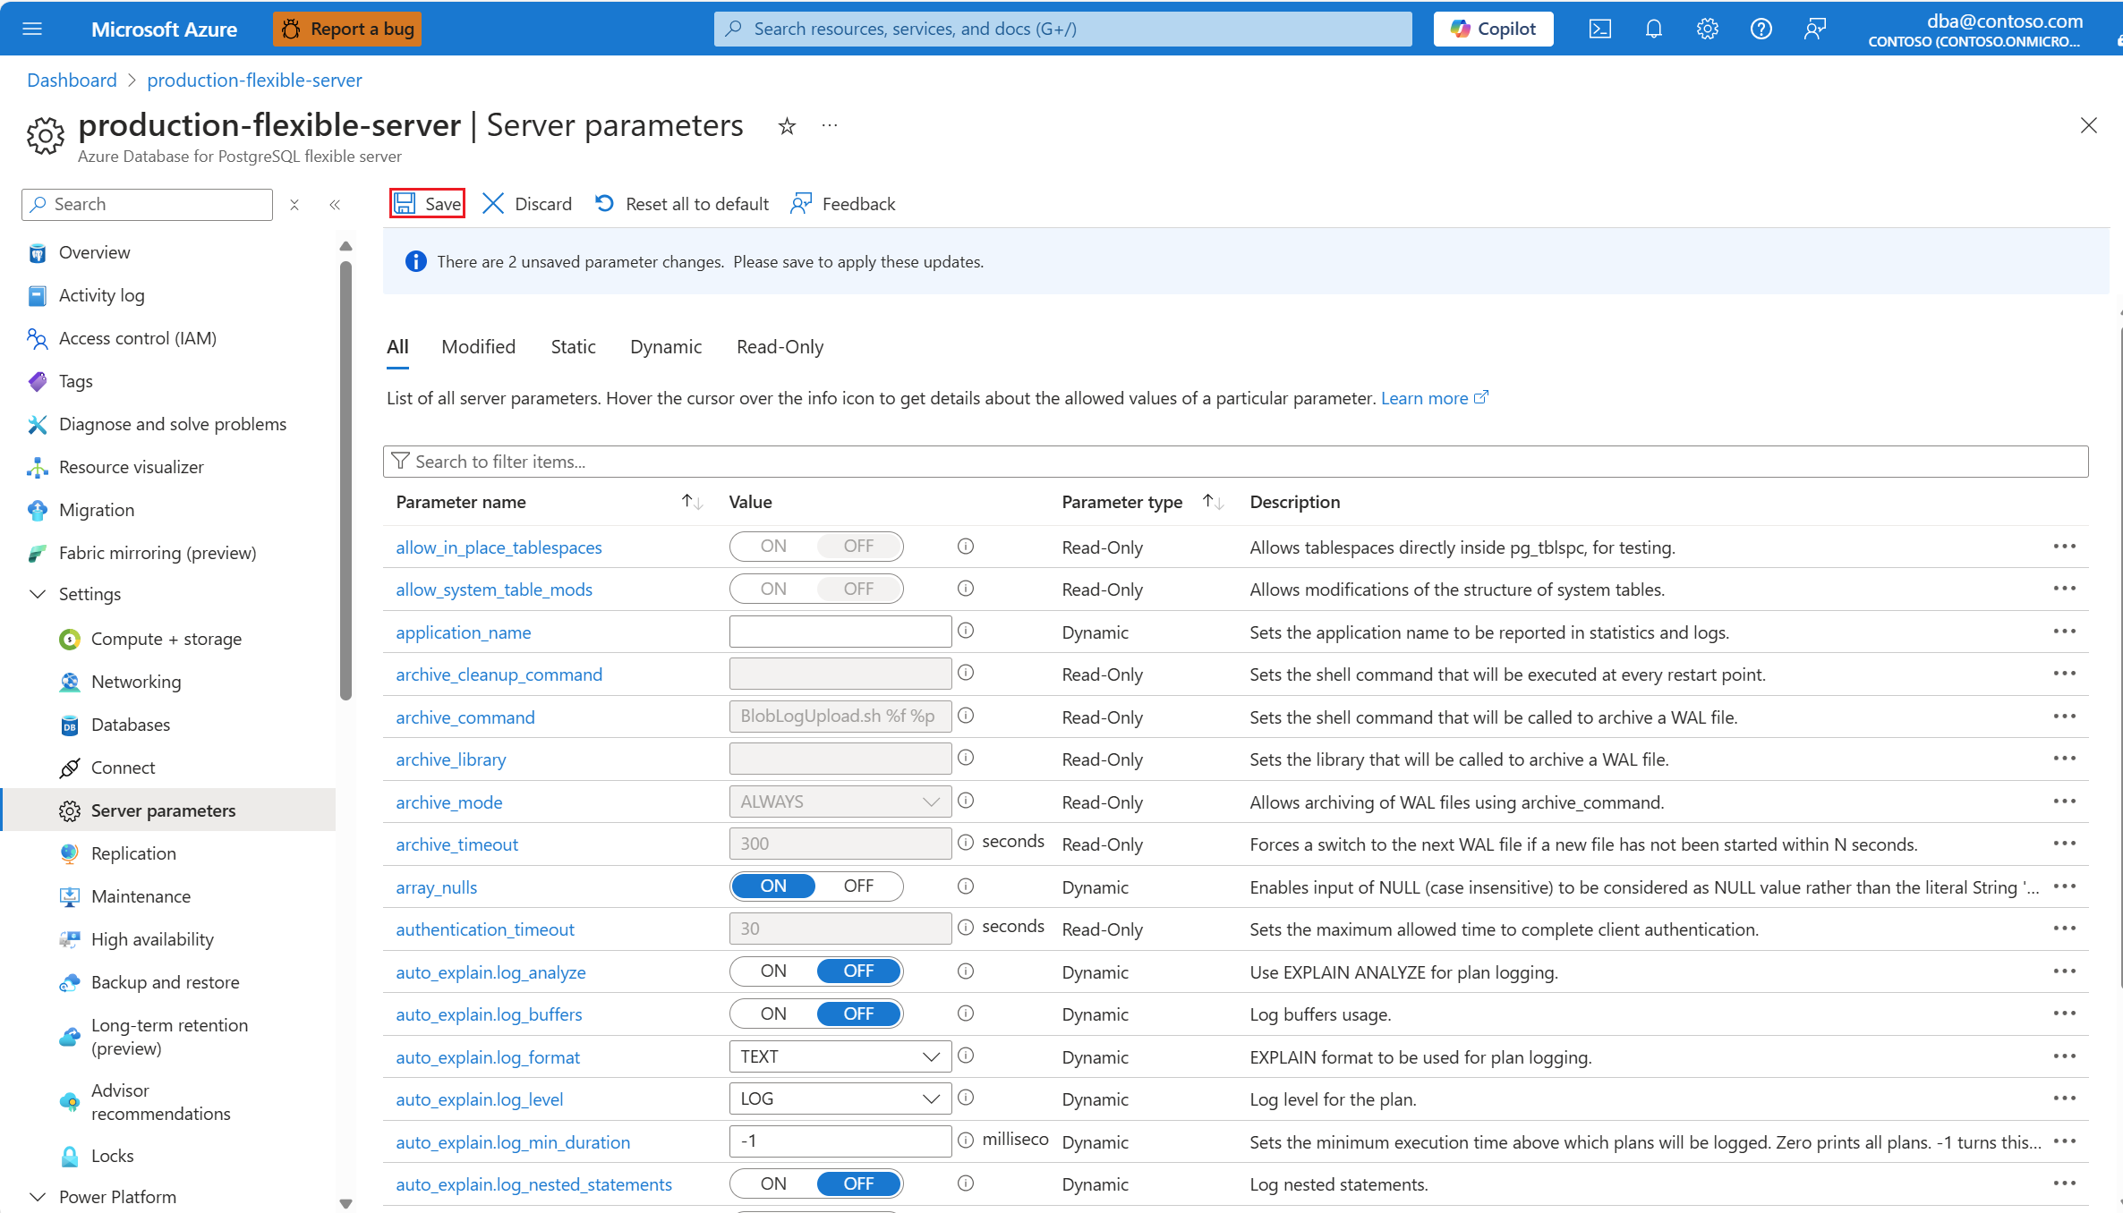Open auto_explain.log_level LOG dropdown
Screen dimensions: 2123x1213
[840, 1098]
